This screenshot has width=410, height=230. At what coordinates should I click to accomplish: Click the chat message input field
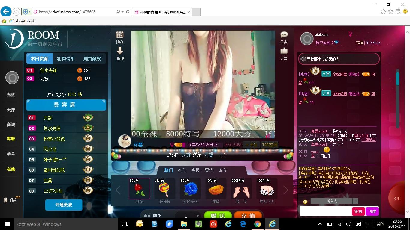point(325,211)
